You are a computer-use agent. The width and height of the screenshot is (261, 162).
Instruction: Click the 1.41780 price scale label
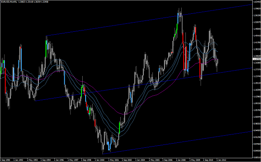tap(257, 43)
